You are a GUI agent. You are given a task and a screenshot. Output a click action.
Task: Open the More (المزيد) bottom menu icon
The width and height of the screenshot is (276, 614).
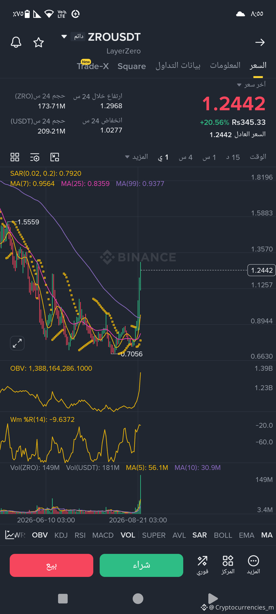click(x=254, y=565)
